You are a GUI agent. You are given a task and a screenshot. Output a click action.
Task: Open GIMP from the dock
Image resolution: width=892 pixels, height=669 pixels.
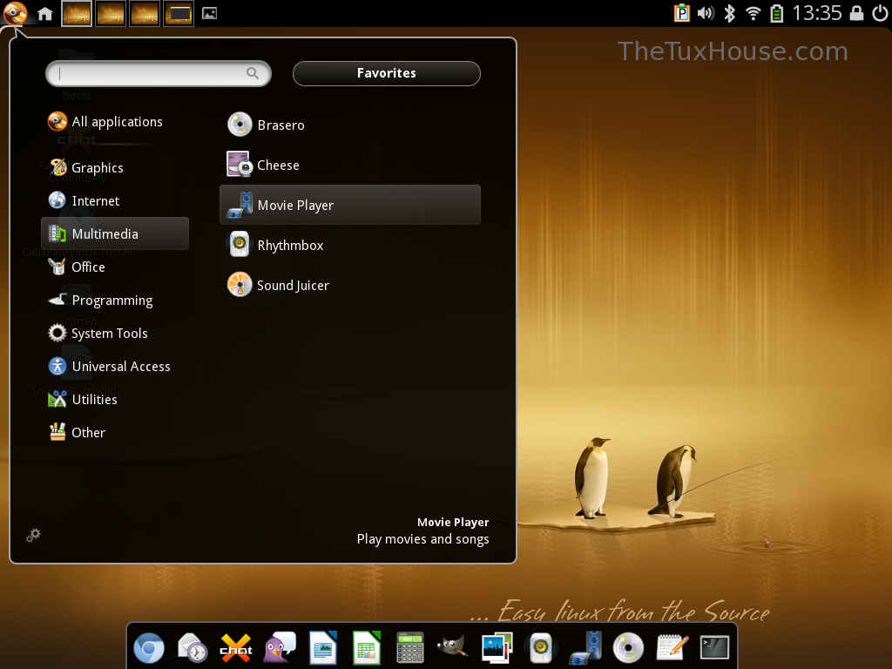click(x=453, y=648)
